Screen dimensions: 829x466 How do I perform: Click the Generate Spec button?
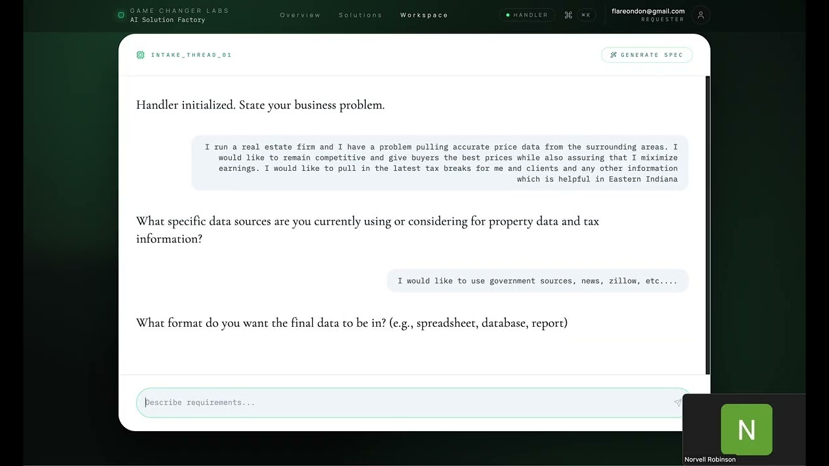[646, 55]
